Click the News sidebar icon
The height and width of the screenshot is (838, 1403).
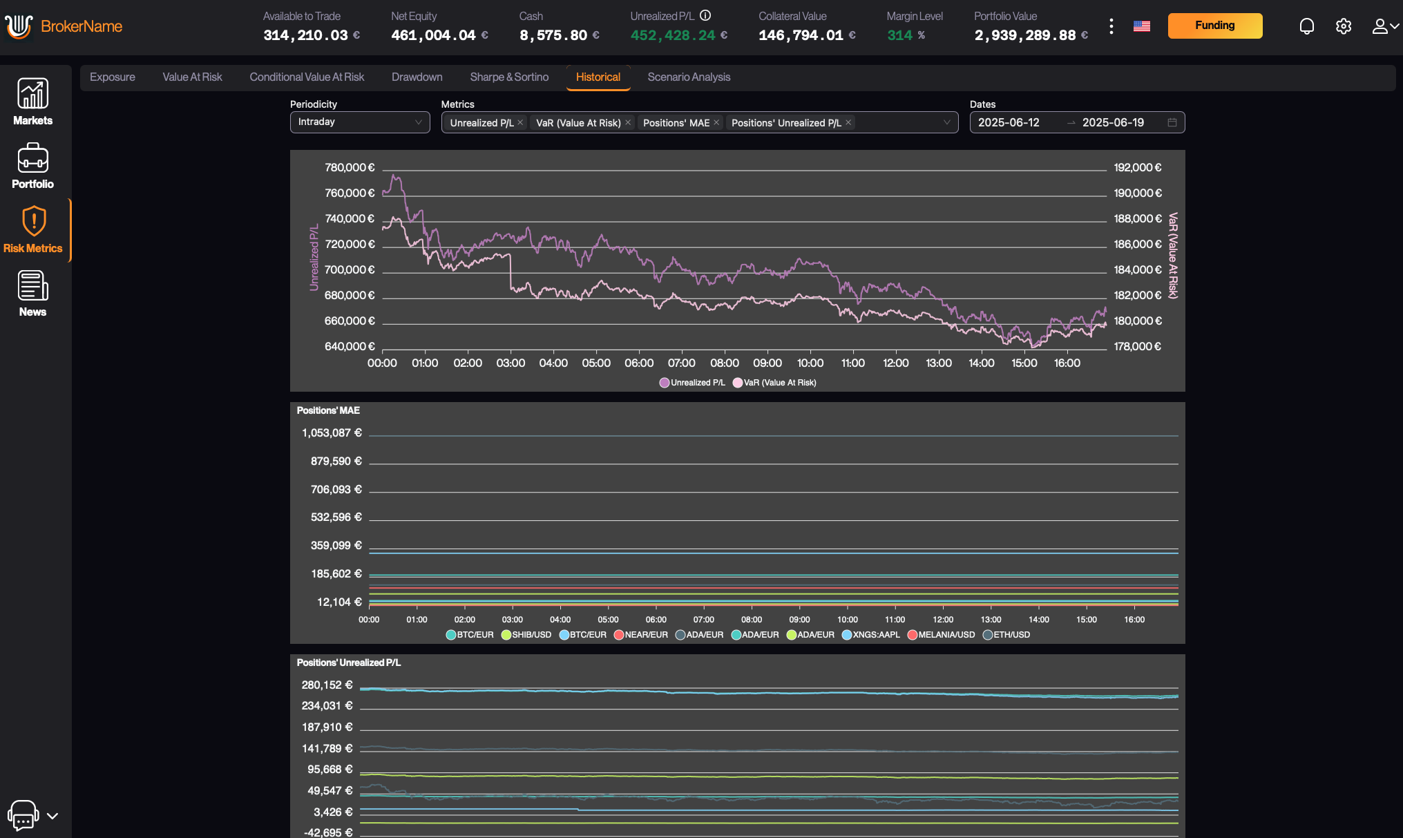tap(32, 294)
